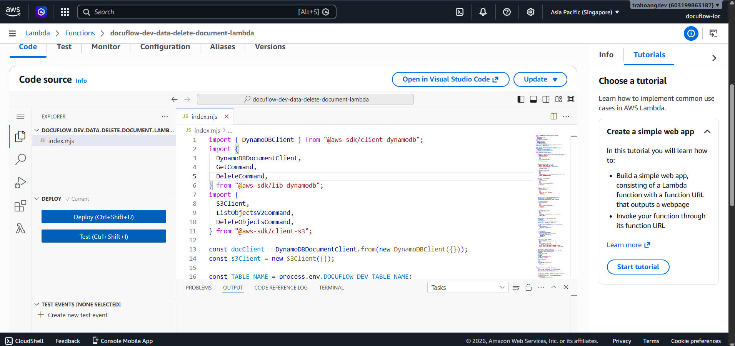
Task: Switch to the Aliases tab
Action: click(222, 47)
